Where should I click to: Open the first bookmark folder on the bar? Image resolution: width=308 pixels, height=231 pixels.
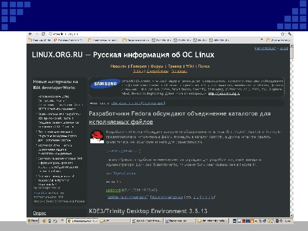(x=39, y=40)
